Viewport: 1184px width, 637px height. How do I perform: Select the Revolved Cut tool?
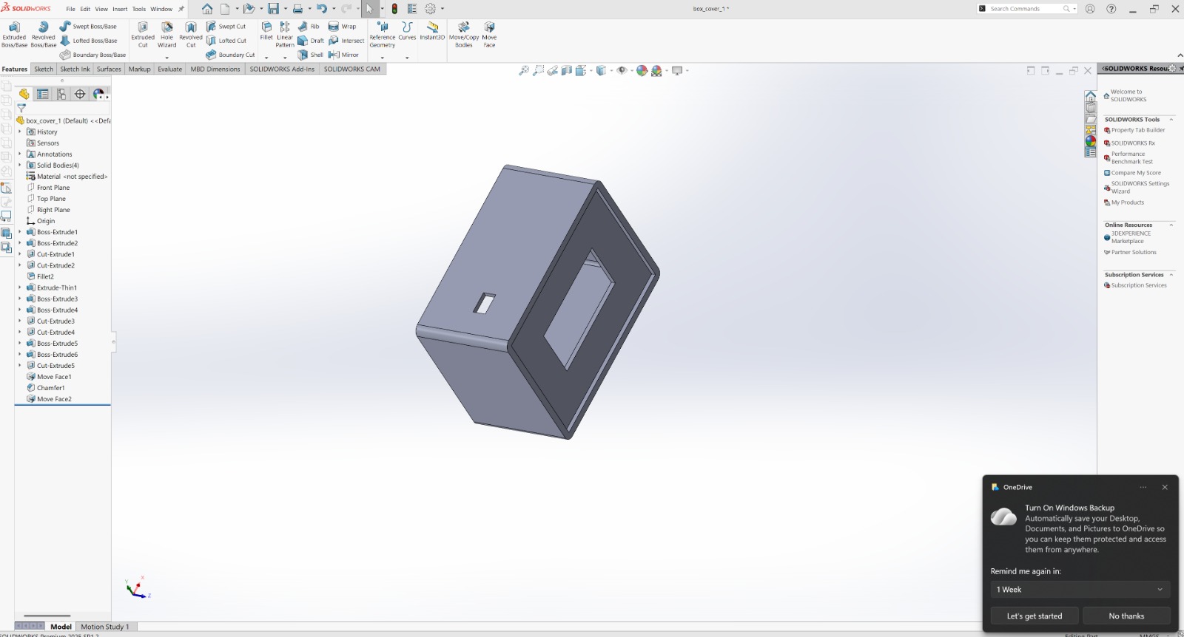(x=191, y=35)
